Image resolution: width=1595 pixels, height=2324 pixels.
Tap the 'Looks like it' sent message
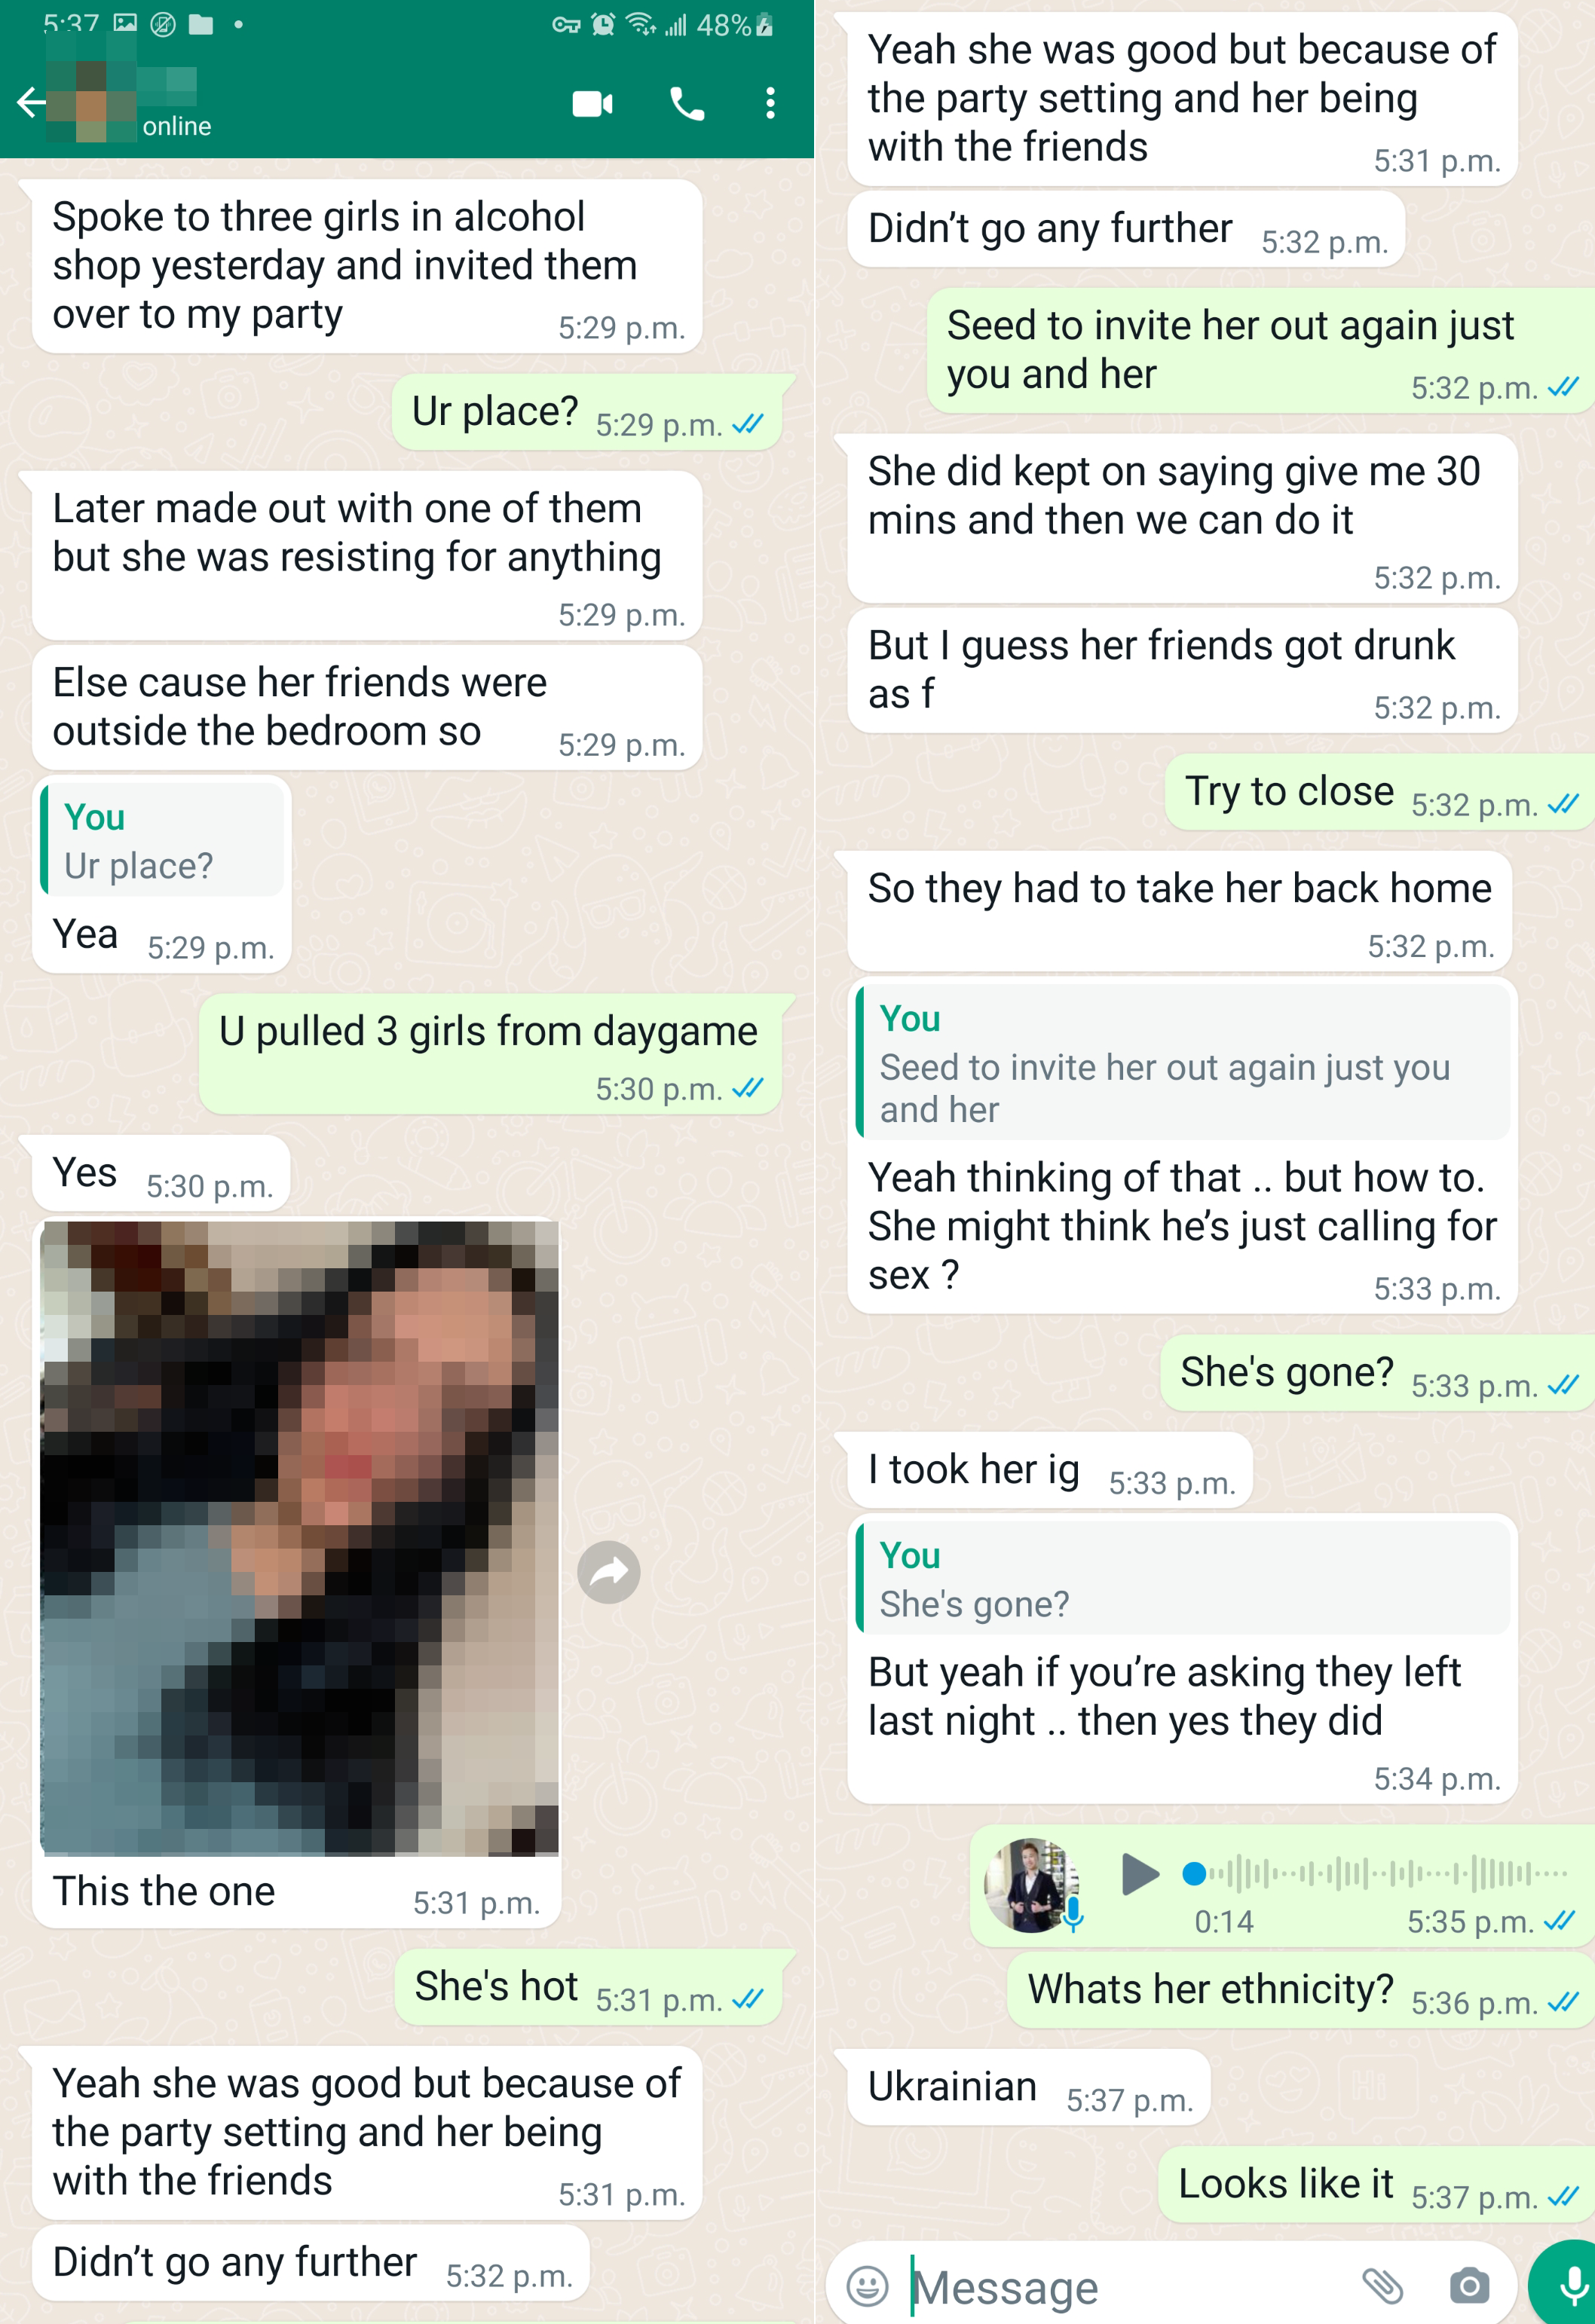(1376, 2184)
